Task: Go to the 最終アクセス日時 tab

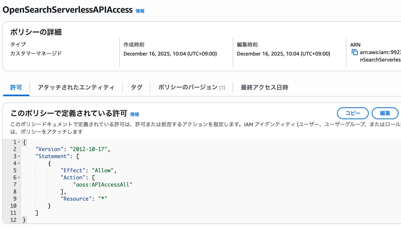Action: [264, 87]
